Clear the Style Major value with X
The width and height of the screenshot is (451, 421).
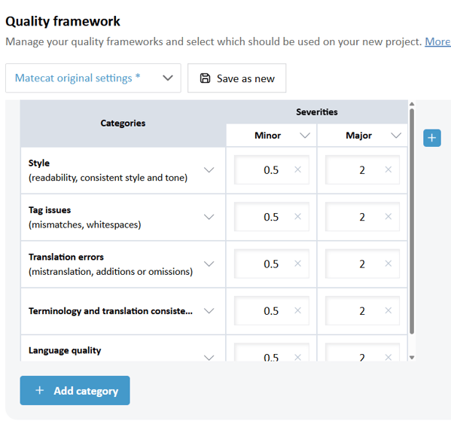[389, 169]
